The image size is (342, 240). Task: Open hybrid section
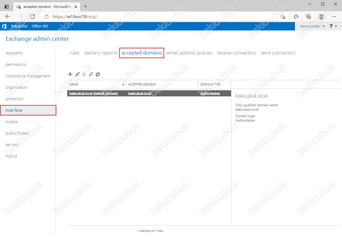click(11, 156)
